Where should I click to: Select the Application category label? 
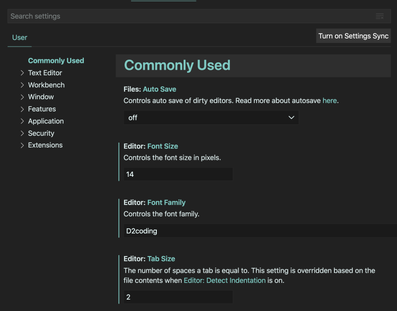[x=46, y=121]
